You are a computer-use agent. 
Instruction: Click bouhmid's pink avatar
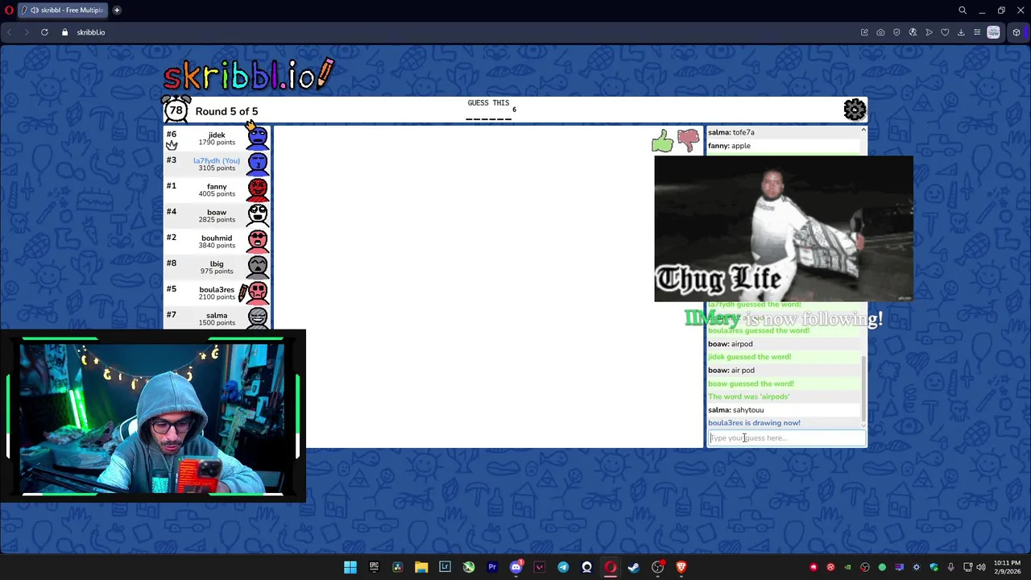(258, 241)
